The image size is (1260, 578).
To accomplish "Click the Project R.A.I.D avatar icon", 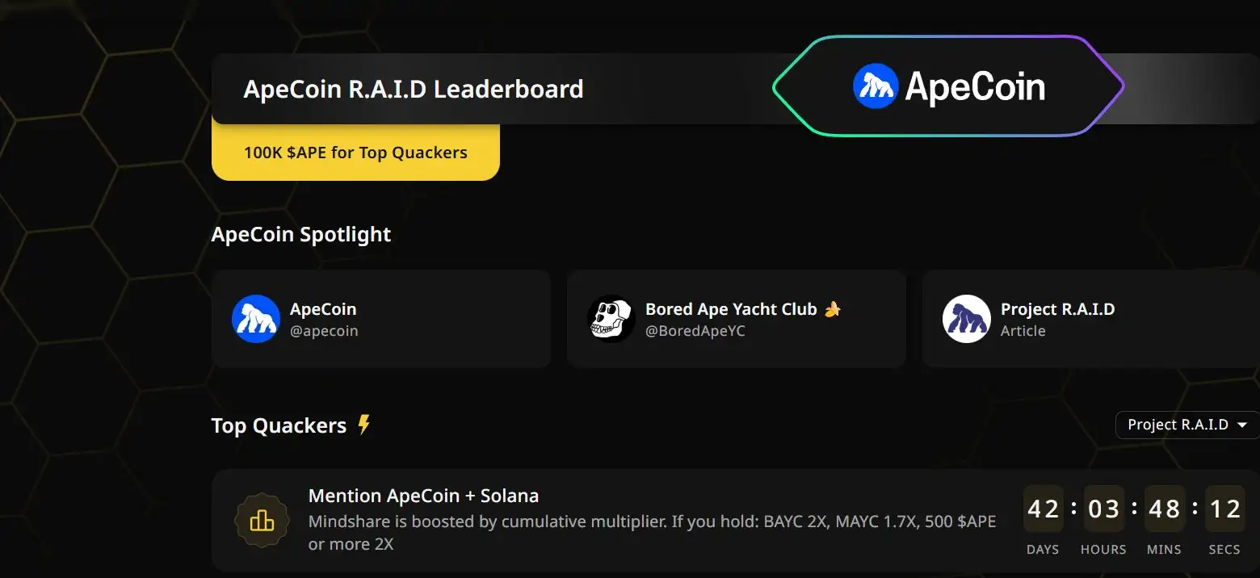I will 966,319.
